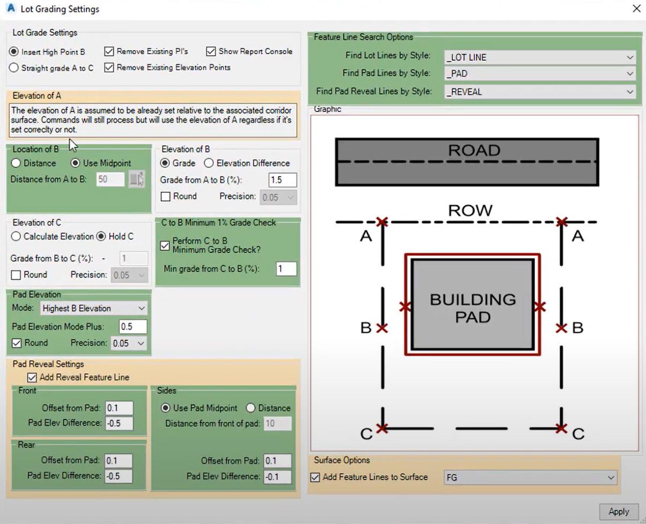Click Min grade from C to B field
The height and width of the screenshot is (524, 646).
point(286,269)
